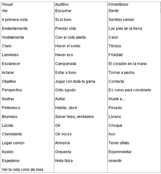Select the Auditivo column header

(x=62, y=5)
